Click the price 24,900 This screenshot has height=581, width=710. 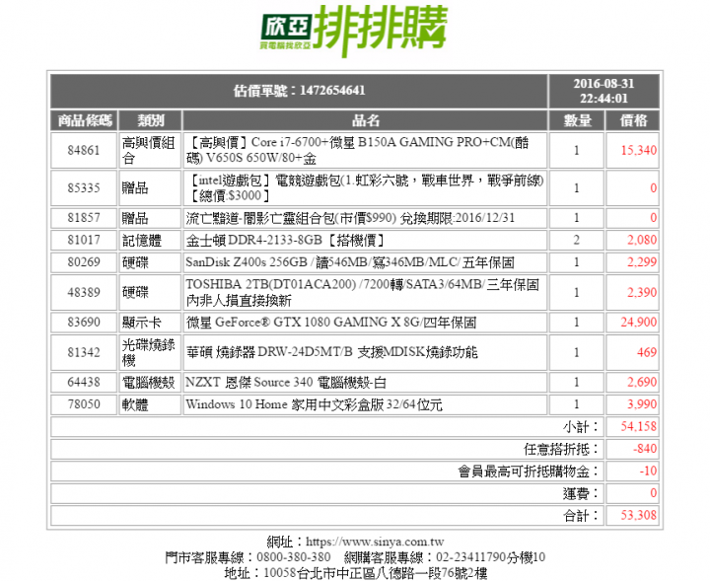638,323
